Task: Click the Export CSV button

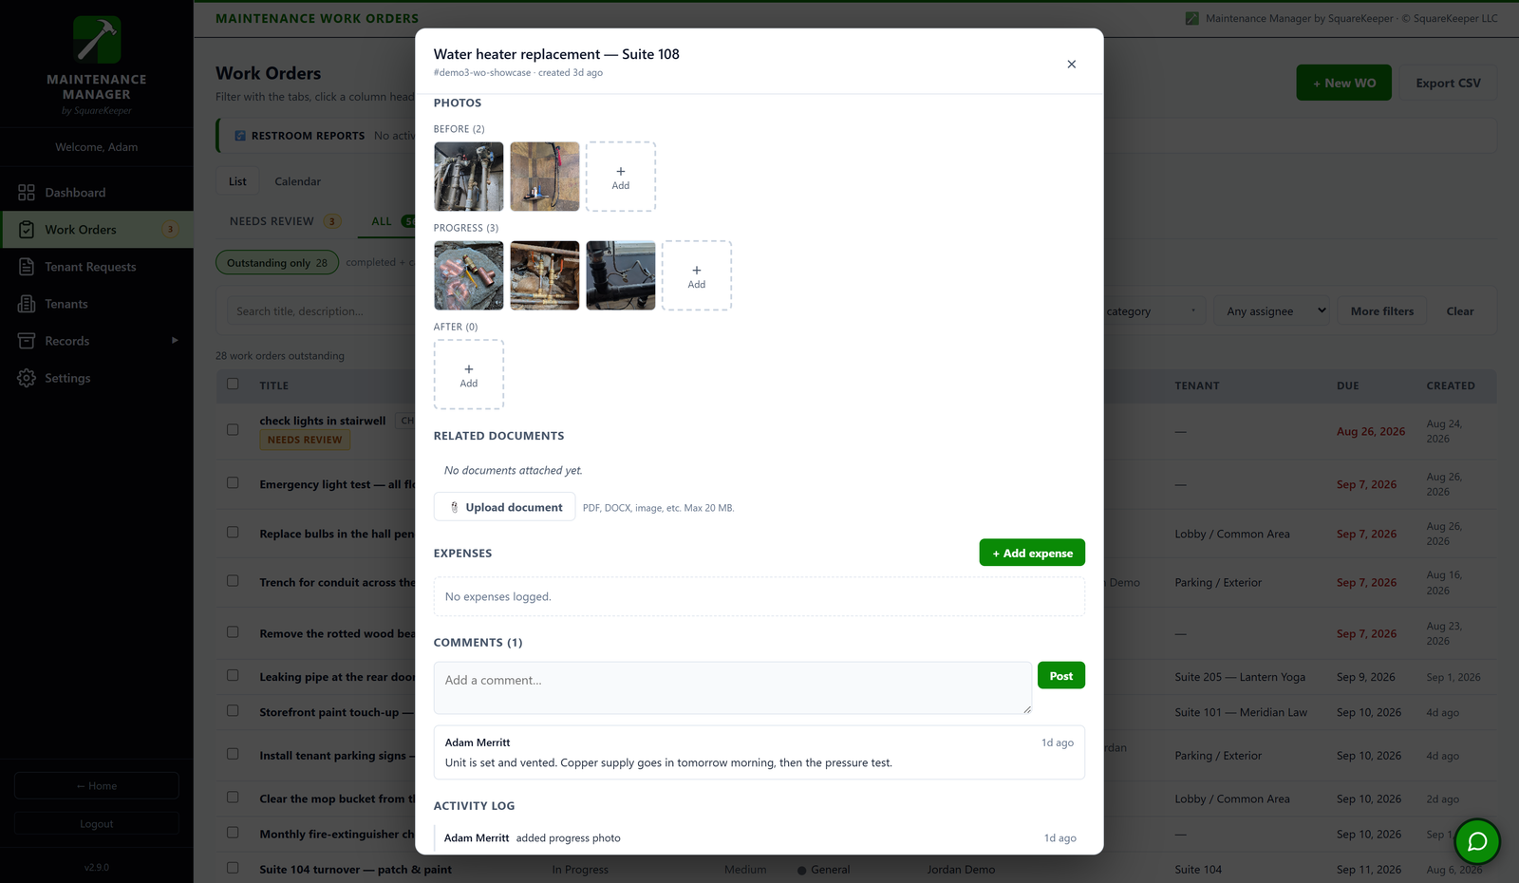Action: point(1448,83)
